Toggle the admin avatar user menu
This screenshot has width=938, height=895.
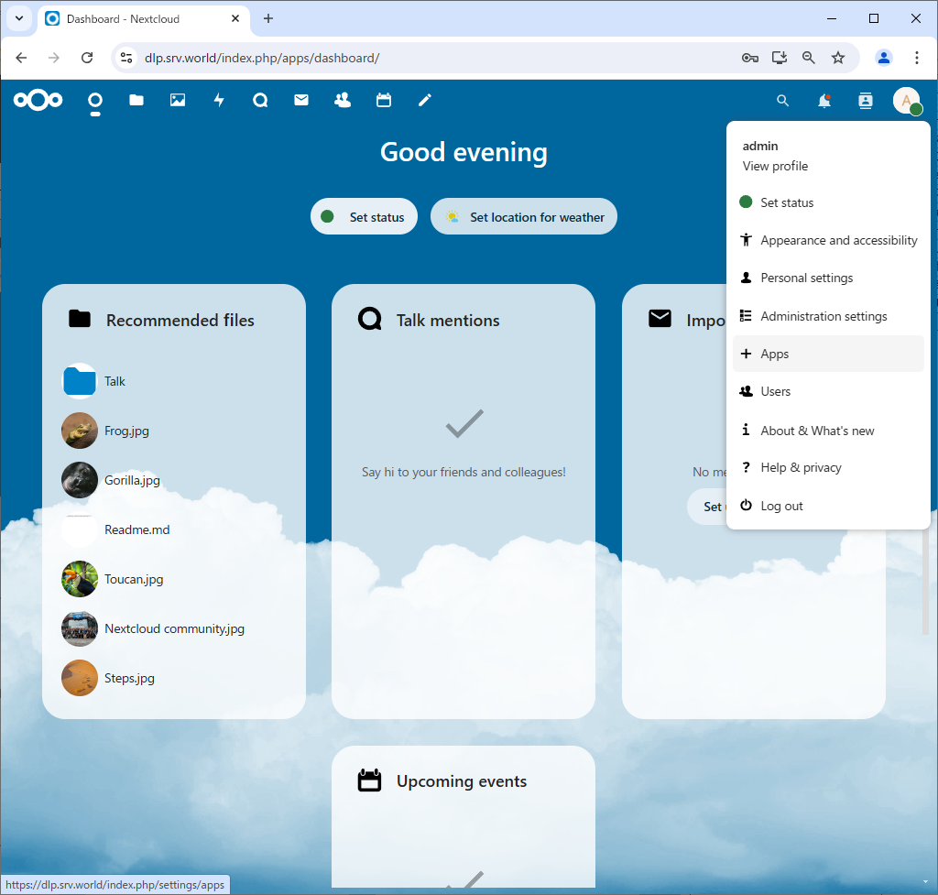coord(906,101)
